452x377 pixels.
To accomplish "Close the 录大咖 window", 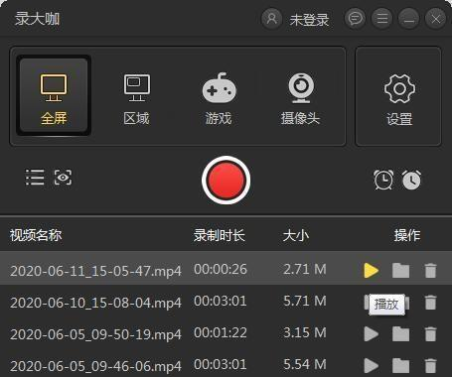I will pos(435,19).
